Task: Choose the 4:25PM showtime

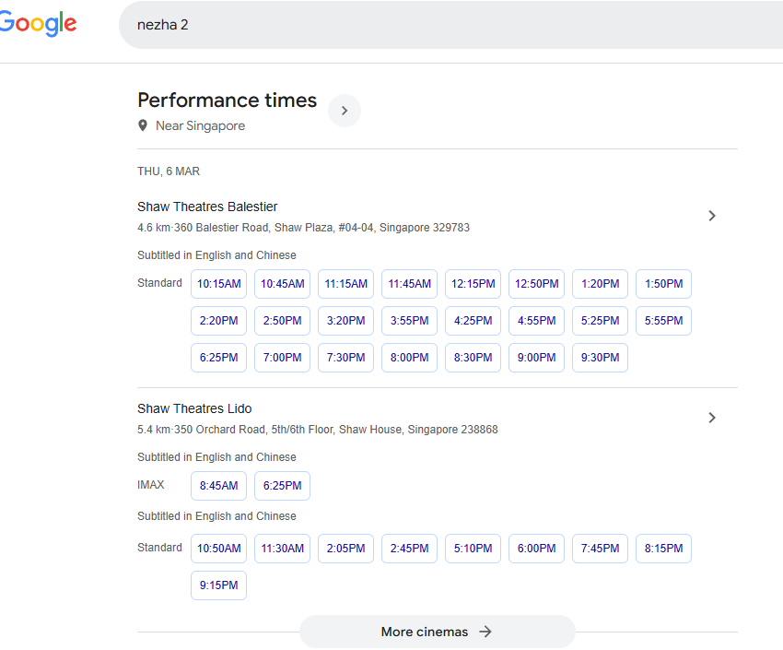Action: [x=473, y=321]
